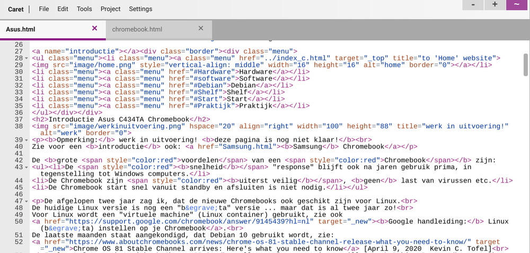Click the "Samsung.html" href value

coord(248,147)
